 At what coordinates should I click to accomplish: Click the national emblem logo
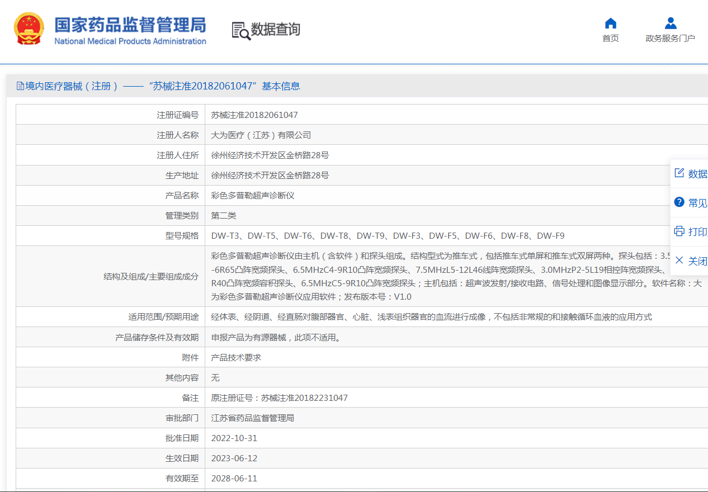[29, 29]
